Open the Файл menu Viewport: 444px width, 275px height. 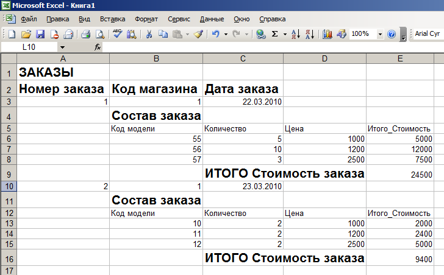(x=29, y=19)
